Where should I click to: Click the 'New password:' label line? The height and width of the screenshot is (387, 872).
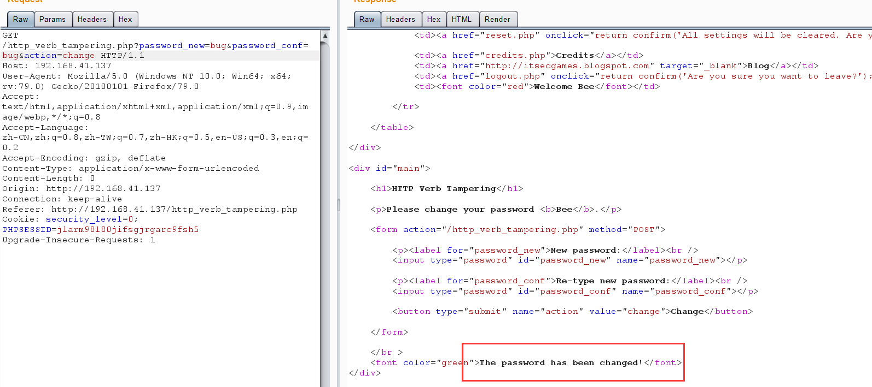point(545,250)
